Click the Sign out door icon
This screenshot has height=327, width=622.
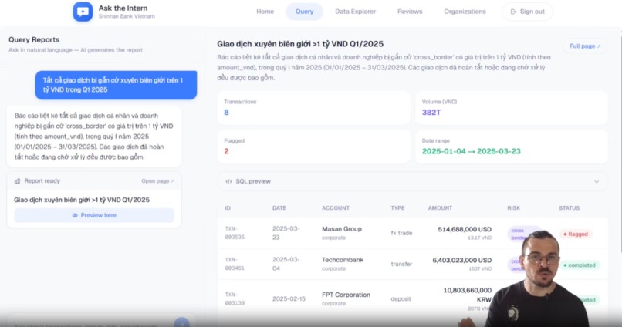point(513,12)
